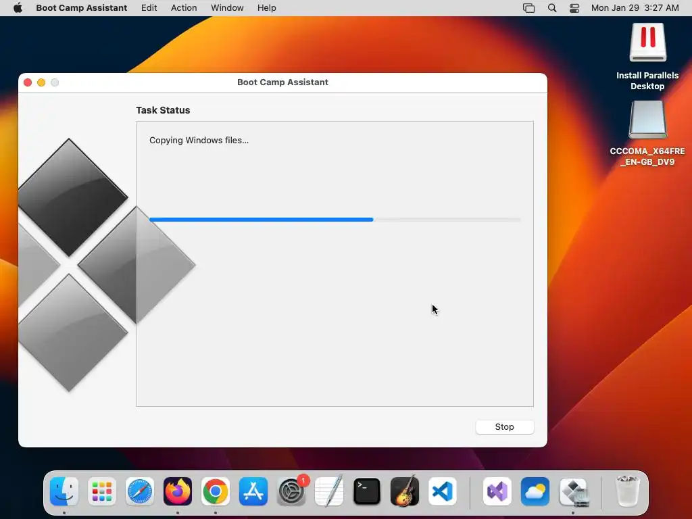Image resolution: width=692 pixels, height=519 pixels.
Task: Open System Settings from the Dock
Action: coord(291,491)
